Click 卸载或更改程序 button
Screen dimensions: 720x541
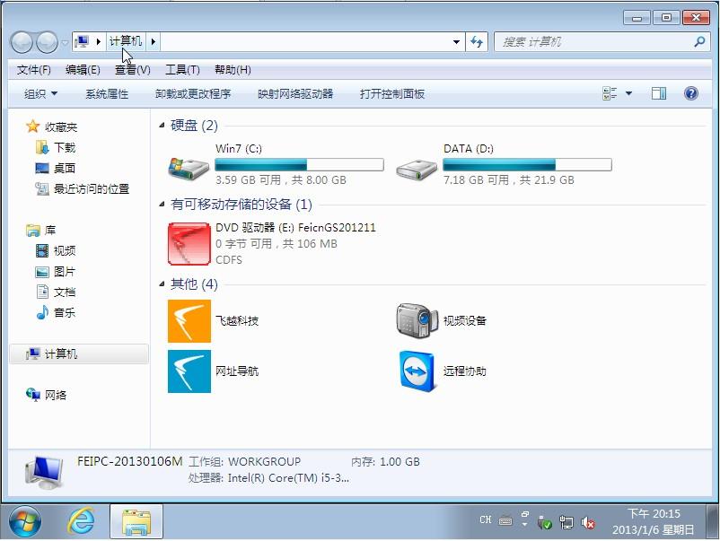point(192,93)
